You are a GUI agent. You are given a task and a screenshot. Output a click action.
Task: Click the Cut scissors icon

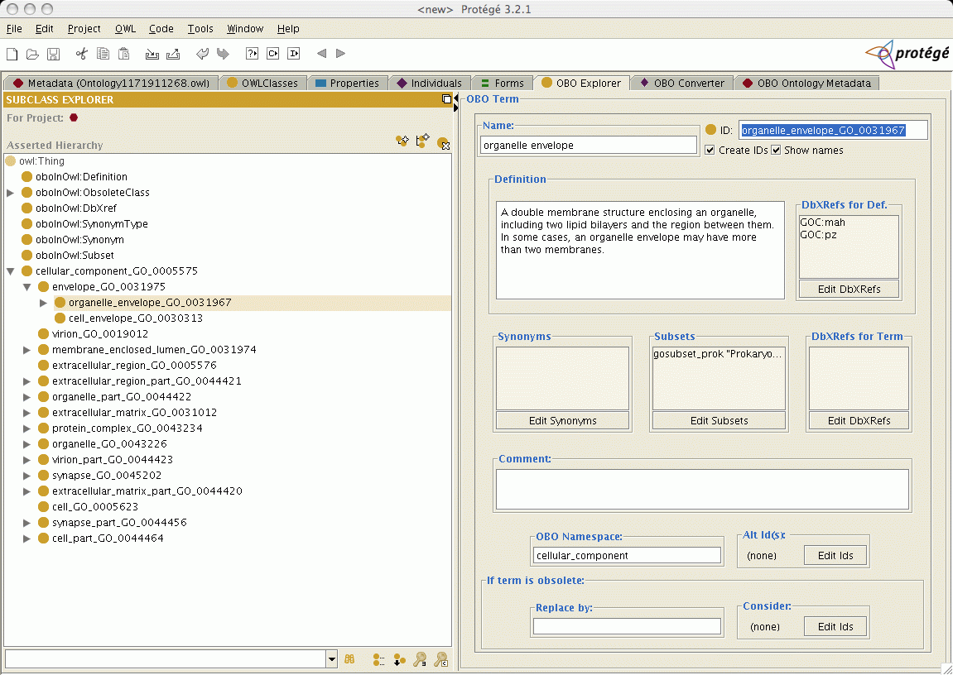tap(81, 54)
